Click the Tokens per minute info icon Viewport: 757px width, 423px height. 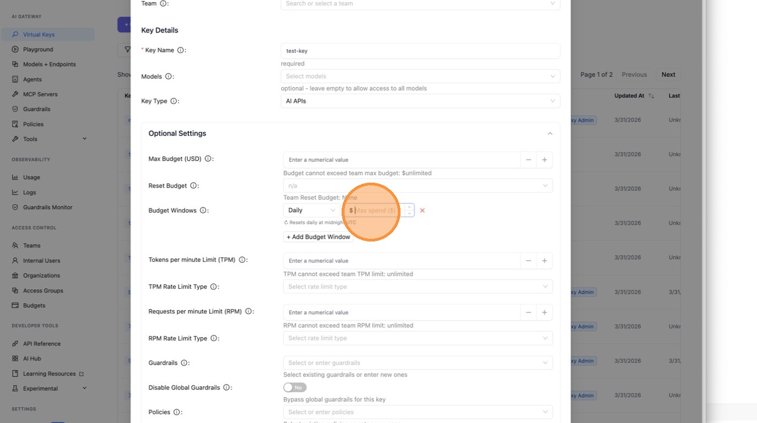click(242, 260)
